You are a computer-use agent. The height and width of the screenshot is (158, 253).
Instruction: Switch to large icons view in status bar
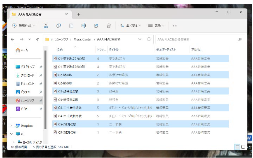tap(243, 147)
